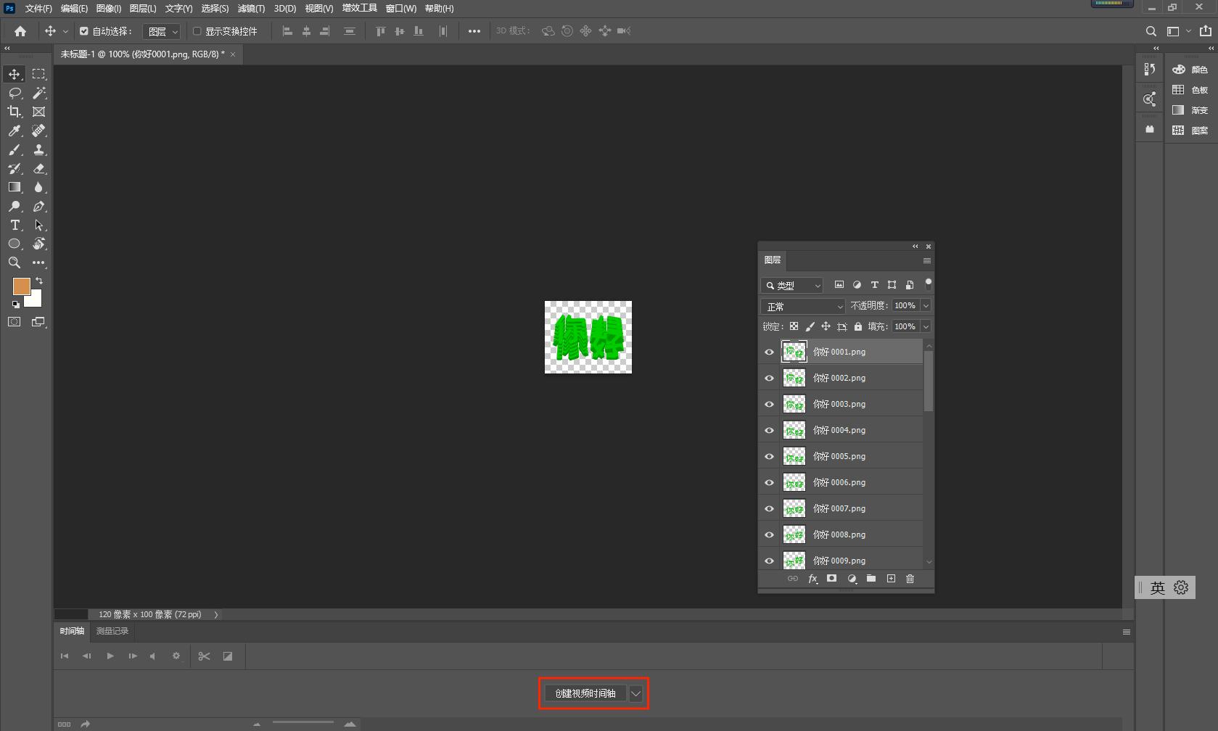Uncheck the 自动选择 checkbox
This screenshot has width=1218, height=731.
click(84, 31)
